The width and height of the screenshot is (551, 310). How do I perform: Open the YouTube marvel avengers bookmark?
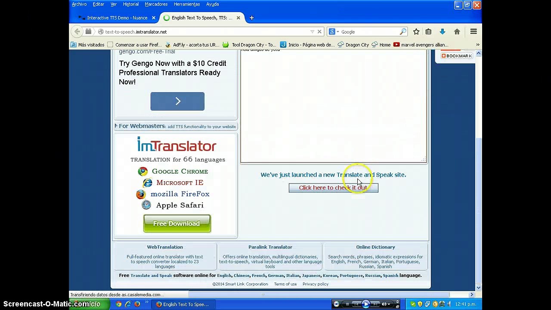pos(421,45)
